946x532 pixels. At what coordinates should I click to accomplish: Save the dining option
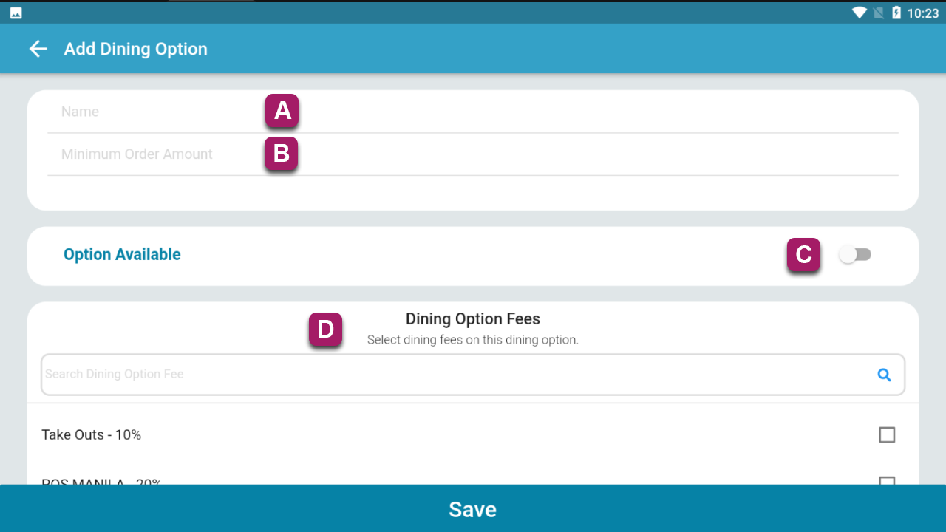[x=473, y=508]
